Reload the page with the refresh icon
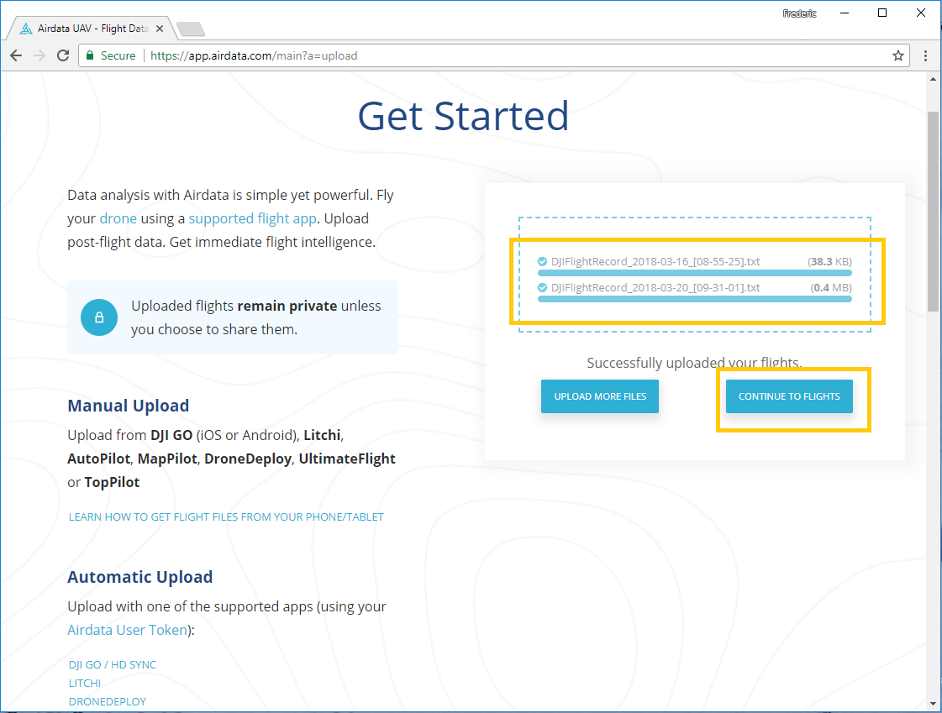Viewport: 942px width, 713px height. point(63,55)
